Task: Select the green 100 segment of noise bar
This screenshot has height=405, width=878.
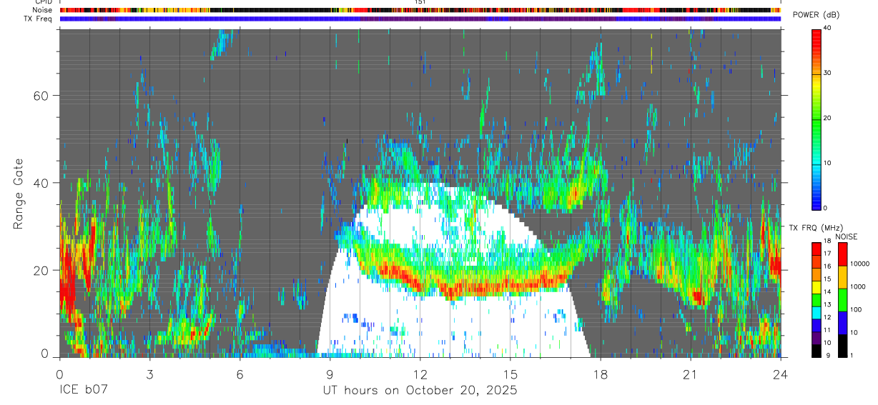Action: [842, 300]
